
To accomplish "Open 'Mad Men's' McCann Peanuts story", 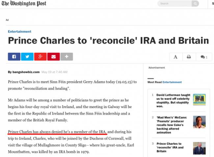I will click(172, 125).
